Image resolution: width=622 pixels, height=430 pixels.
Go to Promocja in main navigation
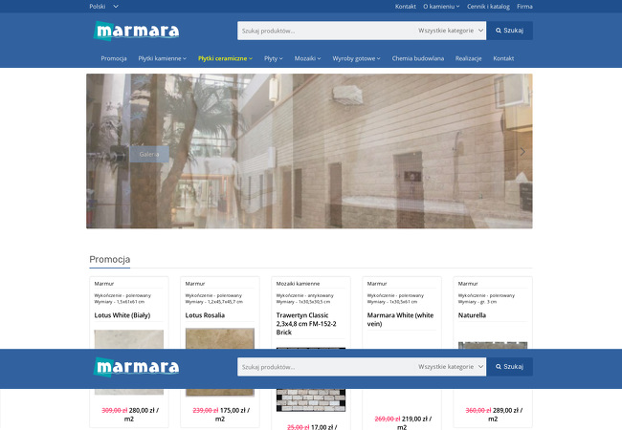click(114, 58)
